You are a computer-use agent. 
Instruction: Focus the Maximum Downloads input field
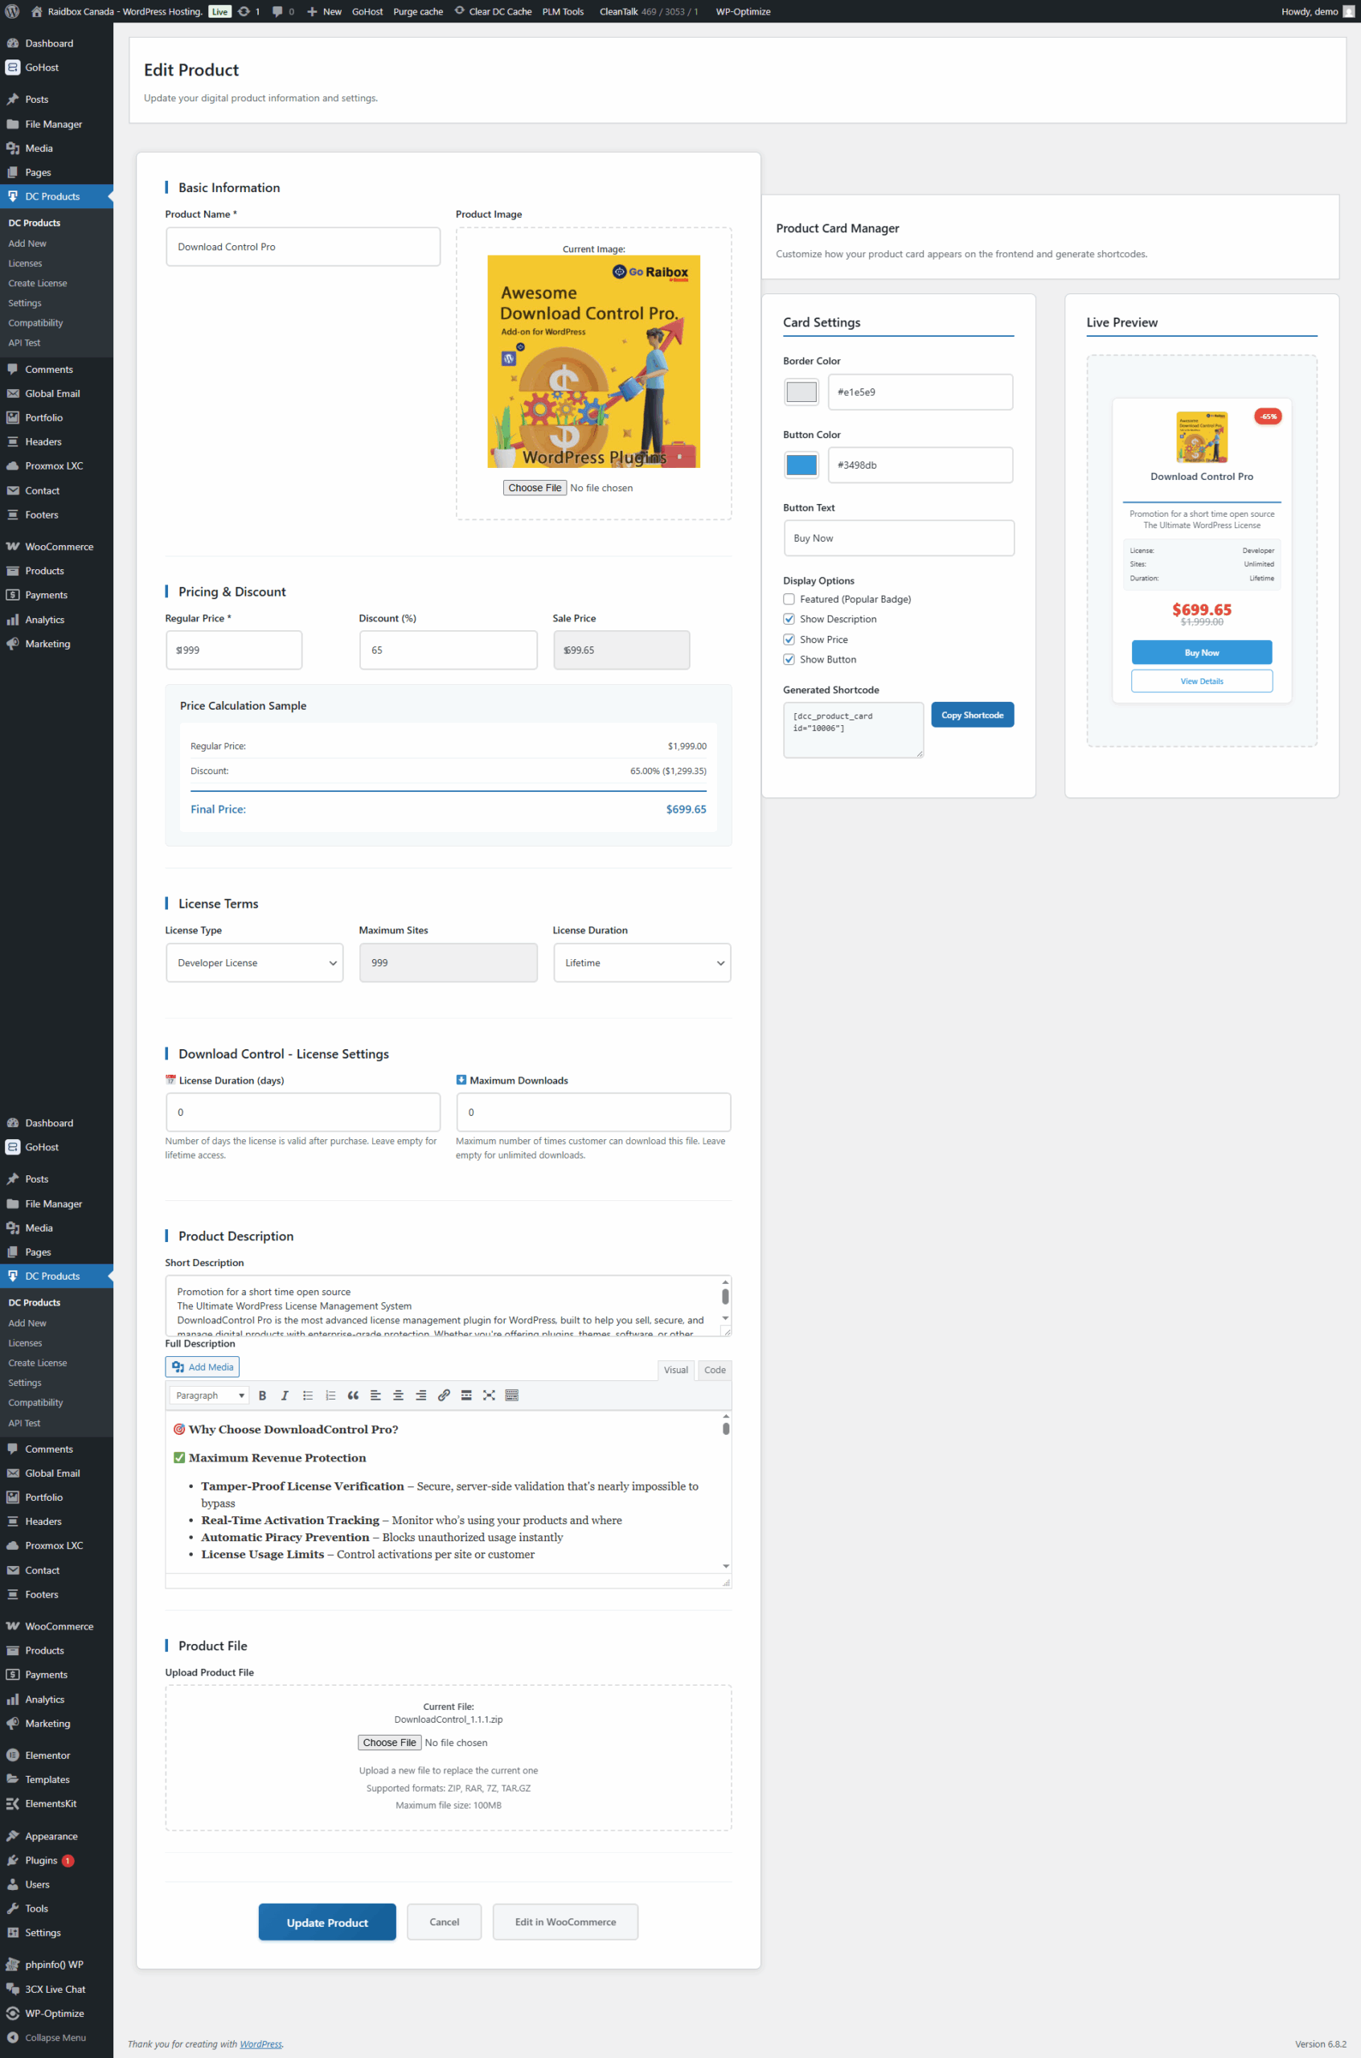pyautogui.click(x=594, y=1112)
